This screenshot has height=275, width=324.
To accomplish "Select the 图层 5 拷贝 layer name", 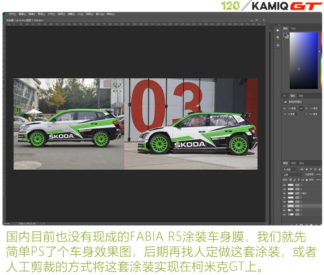I will coord(301,194).
